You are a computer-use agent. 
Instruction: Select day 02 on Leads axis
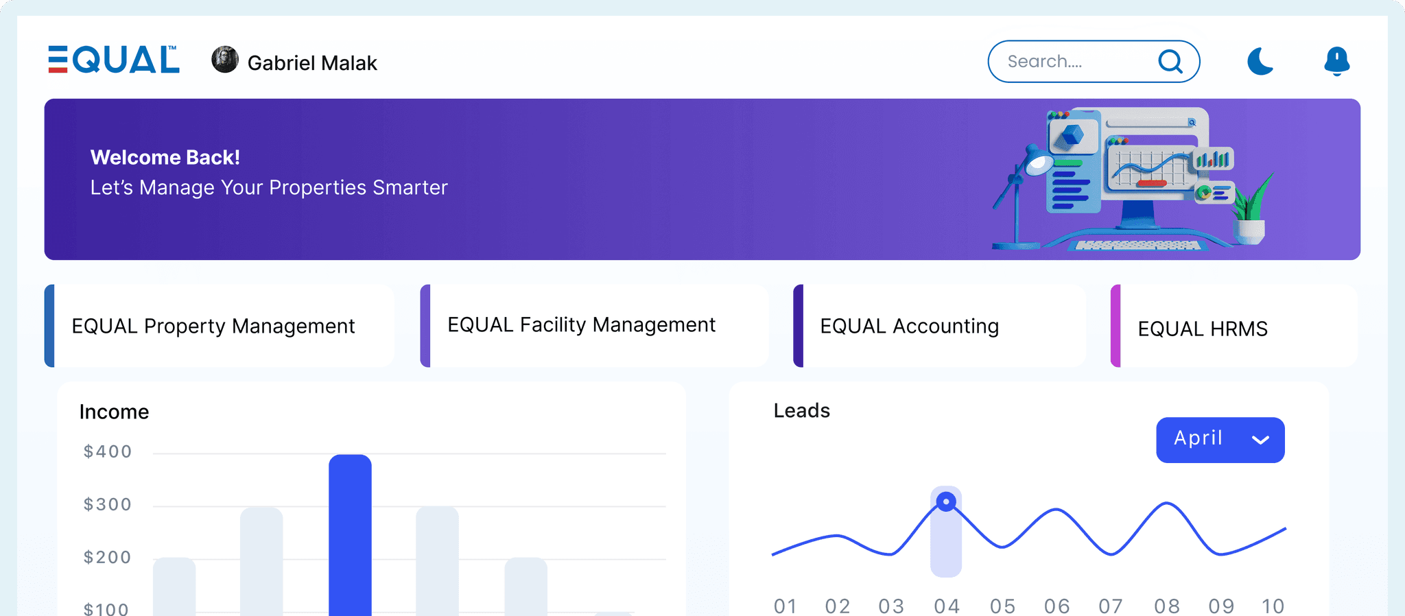point(838,606)
